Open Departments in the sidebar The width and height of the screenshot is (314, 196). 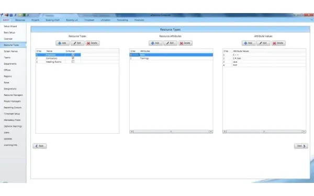(10, 64)
